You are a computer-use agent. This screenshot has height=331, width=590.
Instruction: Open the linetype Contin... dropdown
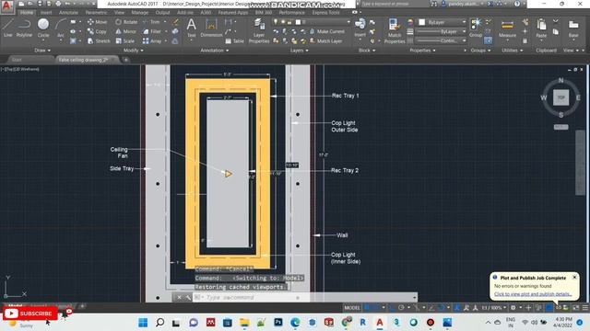tap(442, 40)
